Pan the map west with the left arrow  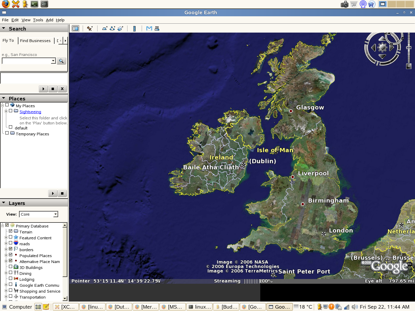373,47
